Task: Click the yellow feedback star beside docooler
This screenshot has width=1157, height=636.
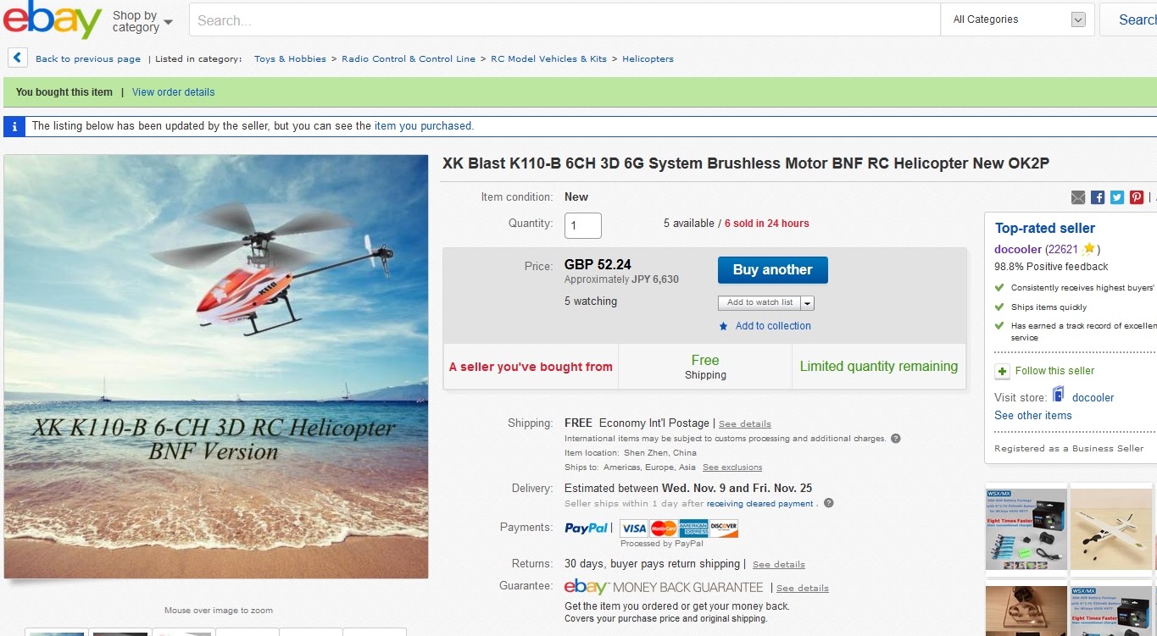Action: click(x=1089, y=249)
